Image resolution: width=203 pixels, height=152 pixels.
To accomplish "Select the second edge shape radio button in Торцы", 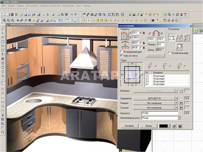I will pyautogui.click(x=171, y=66).
